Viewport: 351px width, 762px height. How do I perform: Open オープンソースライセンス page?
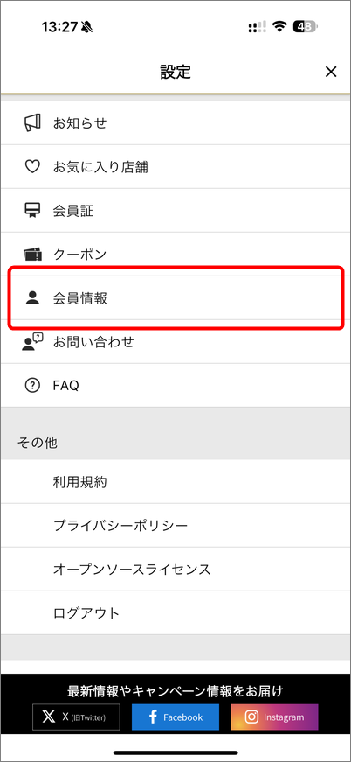pyautogui.click(x=175, y=569)
